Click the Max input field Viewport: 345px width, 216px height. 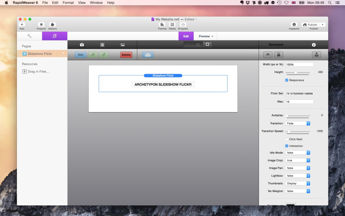(x=299, y=102)
